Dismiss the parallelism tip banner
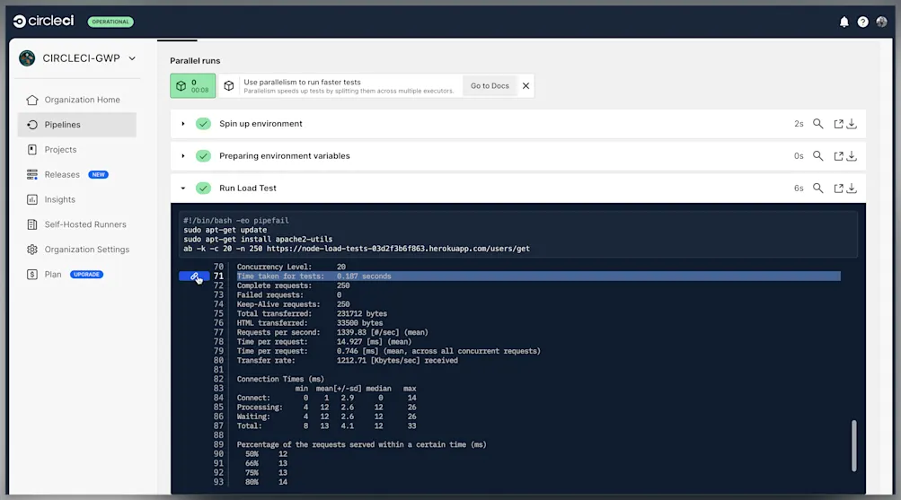 click(x=526, y=85)
